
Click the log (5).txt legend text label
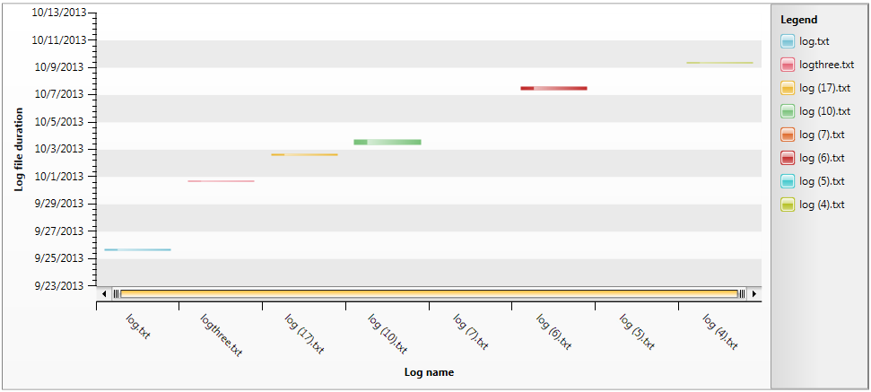(822, 181)
